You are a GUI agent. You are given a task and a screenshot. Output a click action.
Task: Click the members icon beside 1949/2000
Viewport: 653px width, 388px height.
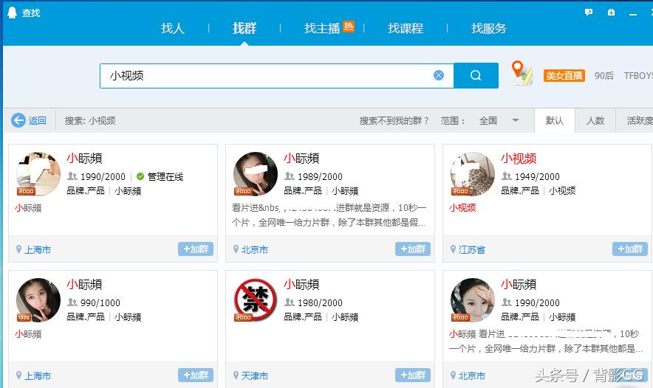(x=506, y=176)
